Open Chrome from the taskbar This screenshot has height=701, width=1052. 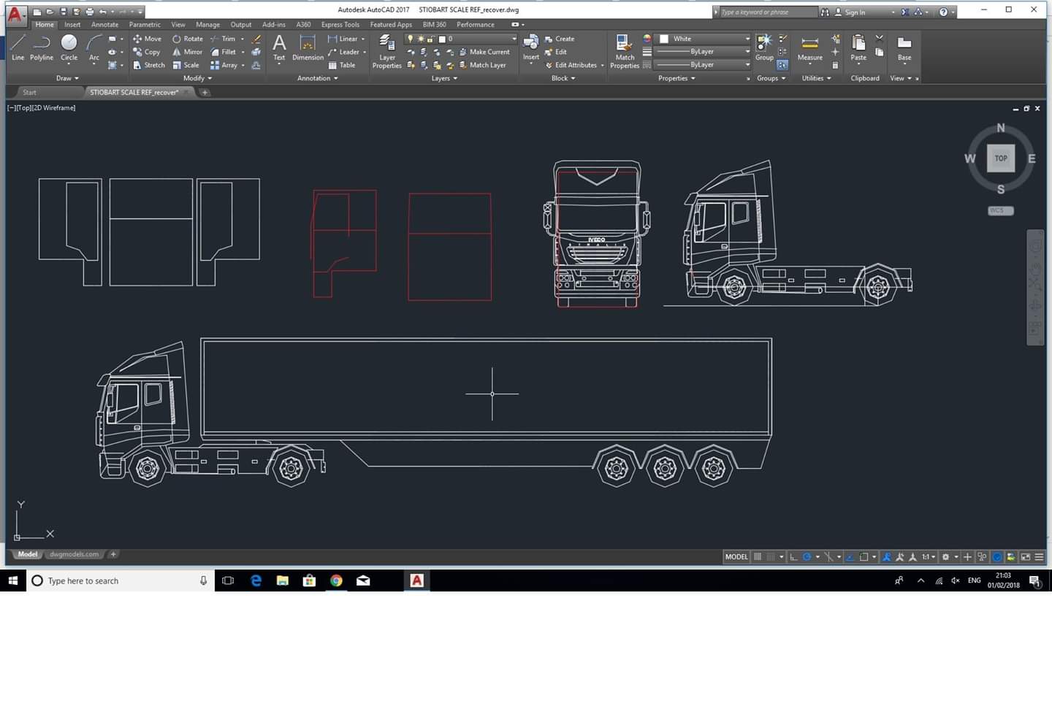(336, 581)
